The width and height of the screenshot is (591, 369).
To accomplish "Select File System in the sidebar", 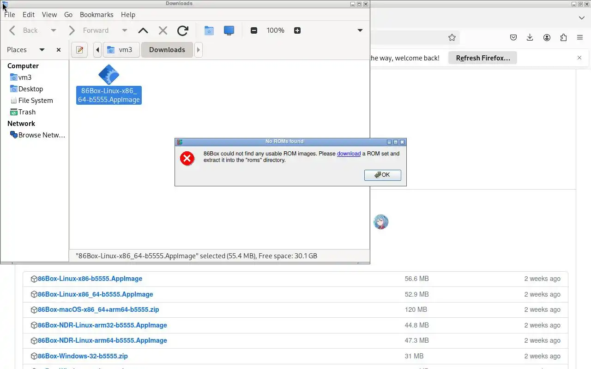I will coord(35,101).
